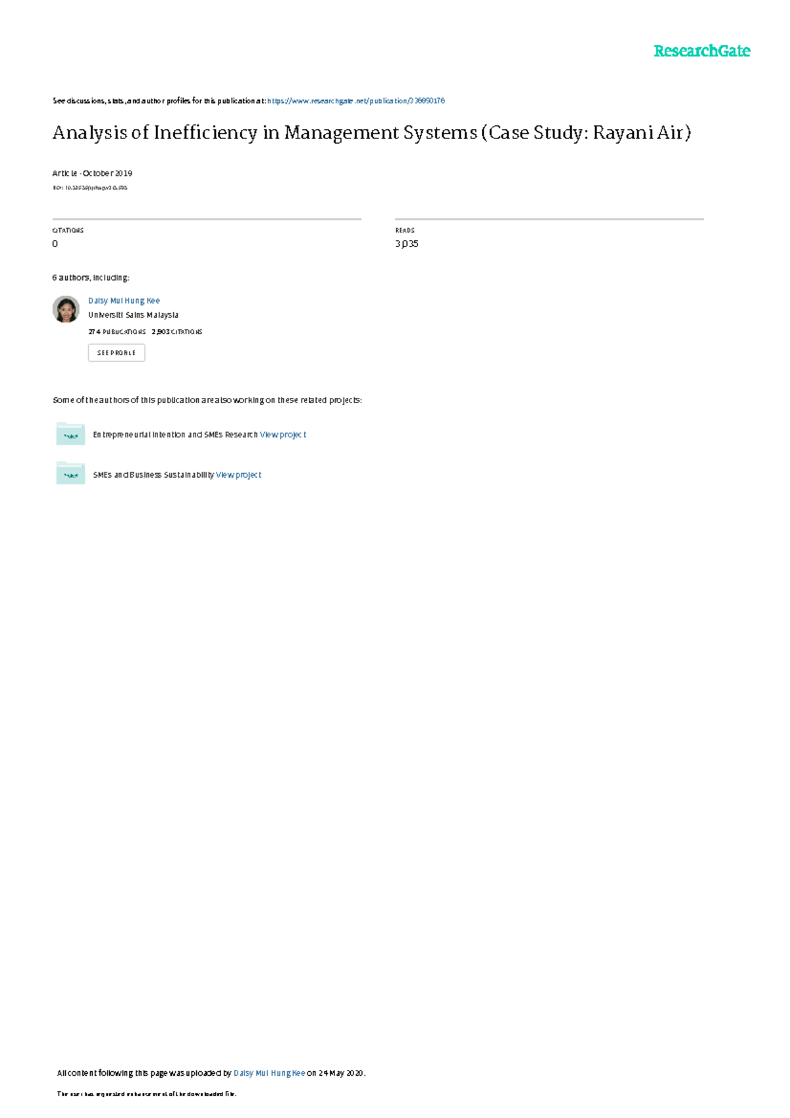Click the reads count 3,035
The height and width of the screenshot is (1118, 790).
click(x=407, y=244)
